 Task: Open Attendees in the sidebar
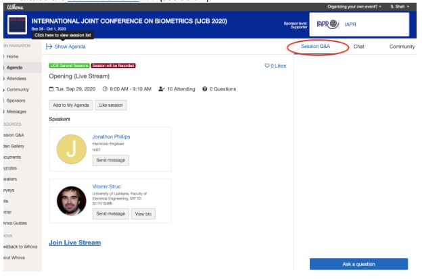(x=16, y=78)
